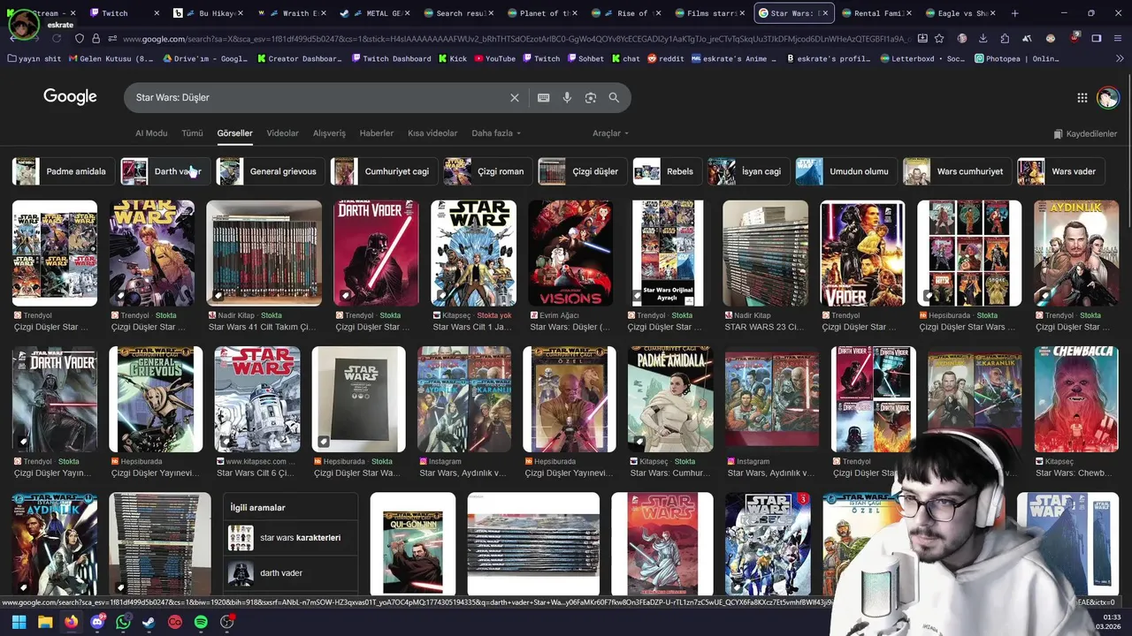Open the new tab plus button
Viewport: 1132px width, 636px height.
[1014, 13]
